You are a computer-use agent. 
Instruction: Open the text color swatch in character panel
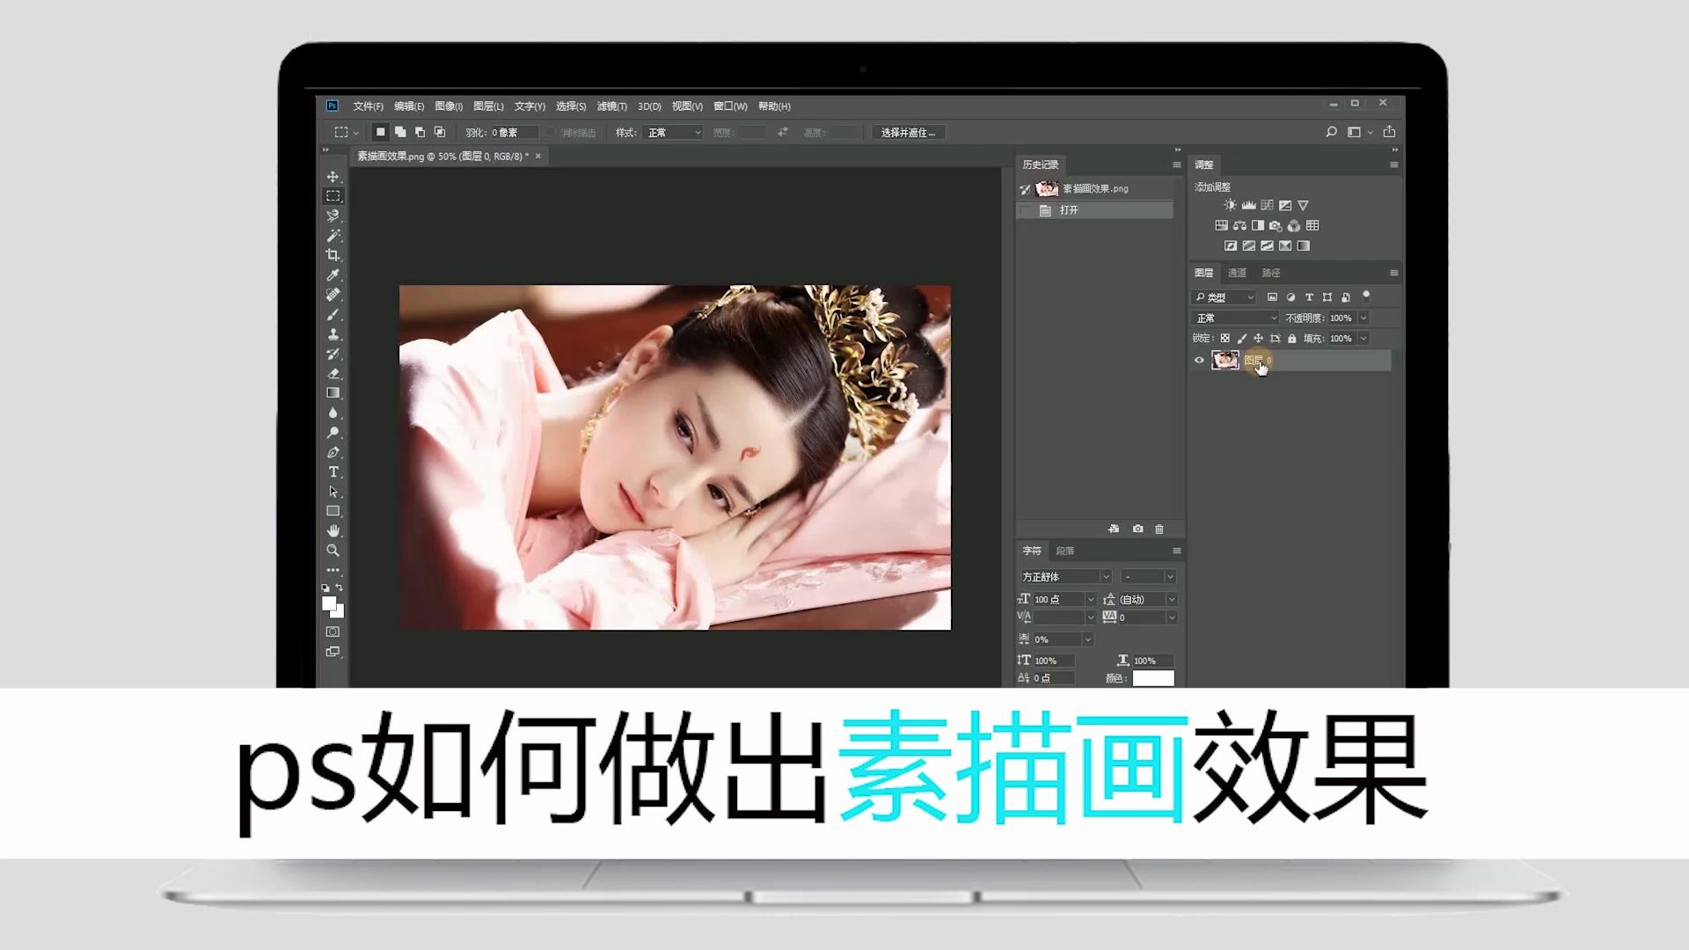(x=1153, y=677)
